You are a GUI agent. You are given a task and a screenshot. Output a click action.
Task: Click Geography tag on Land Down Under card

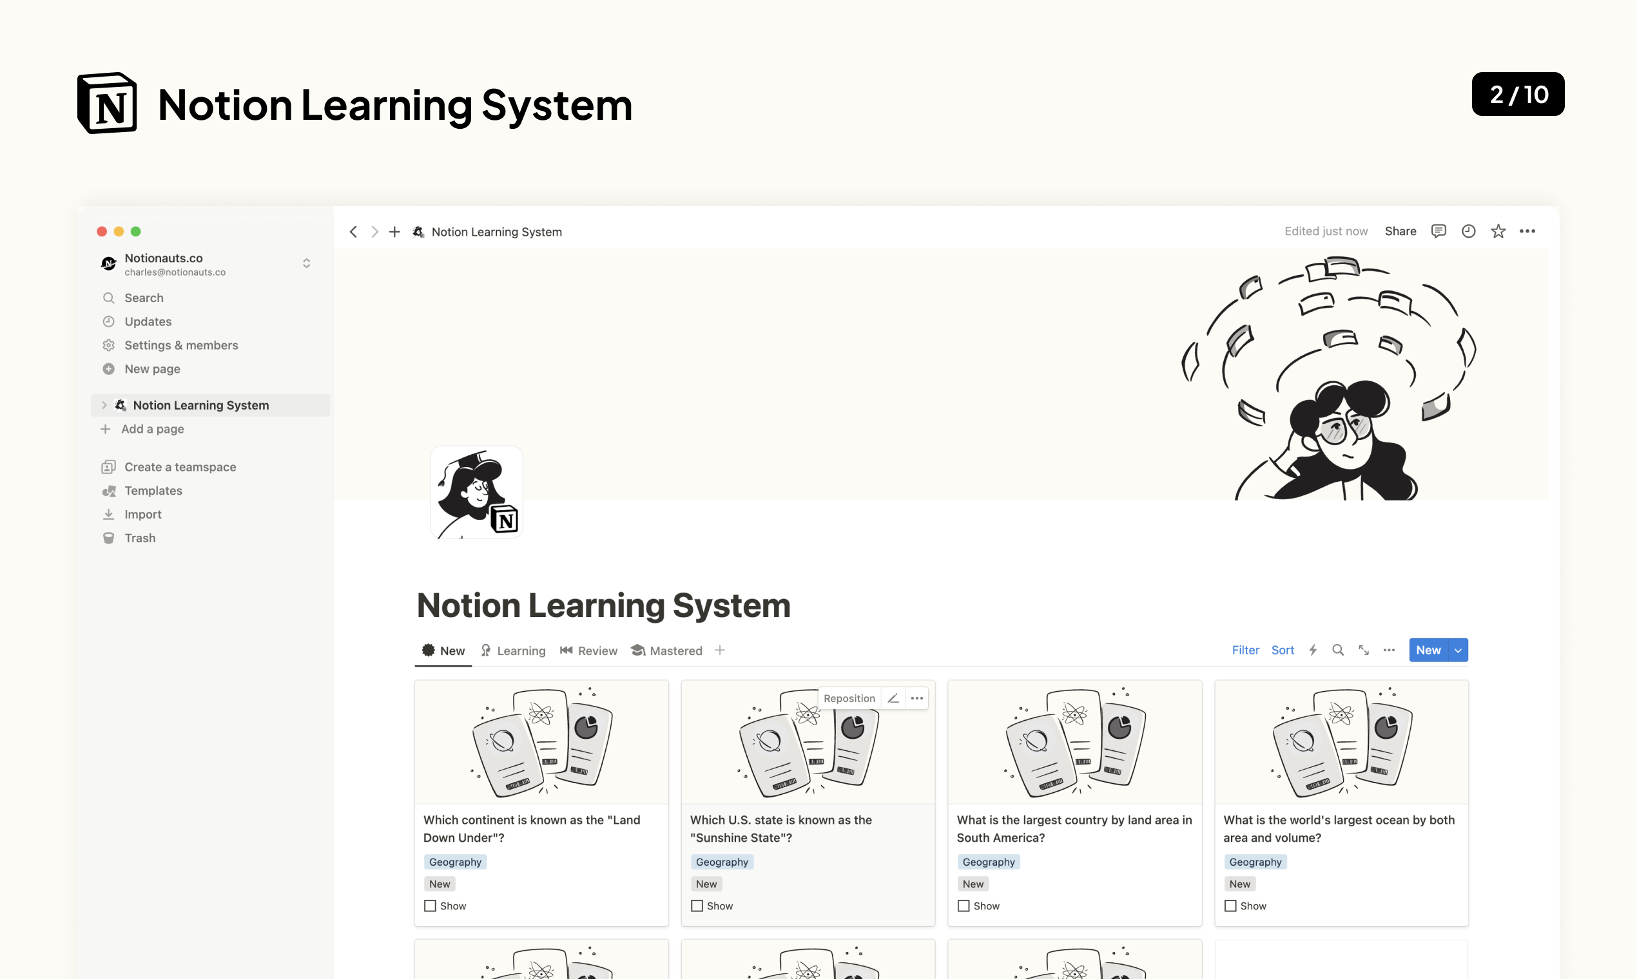pos(455,862)
